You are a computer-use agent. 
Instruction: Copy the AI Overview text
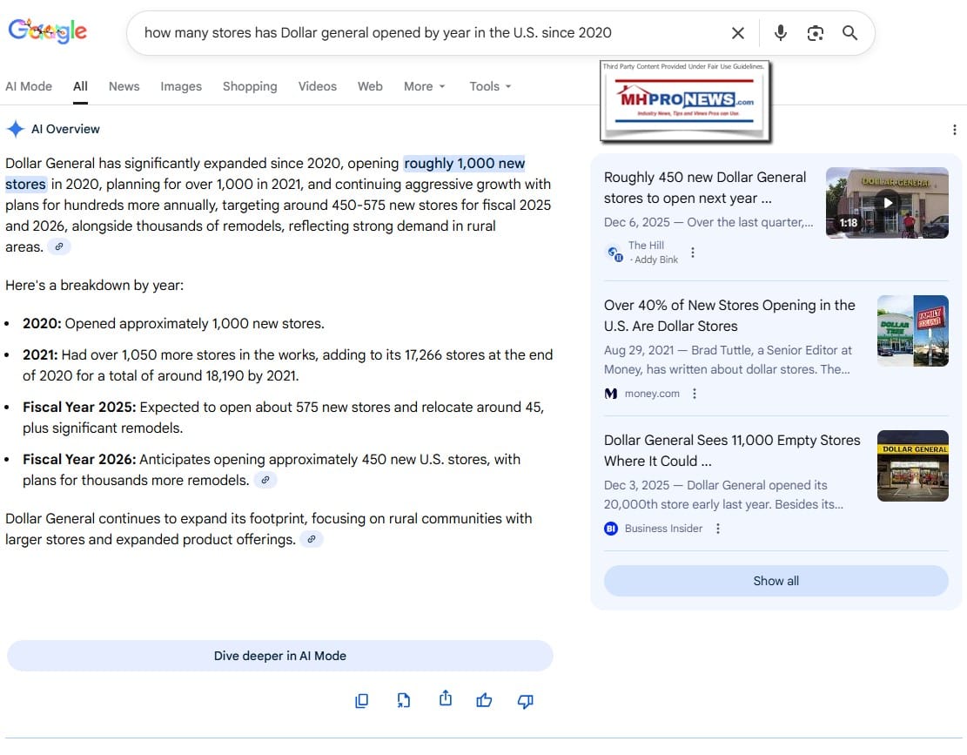[x=362, y=700]
